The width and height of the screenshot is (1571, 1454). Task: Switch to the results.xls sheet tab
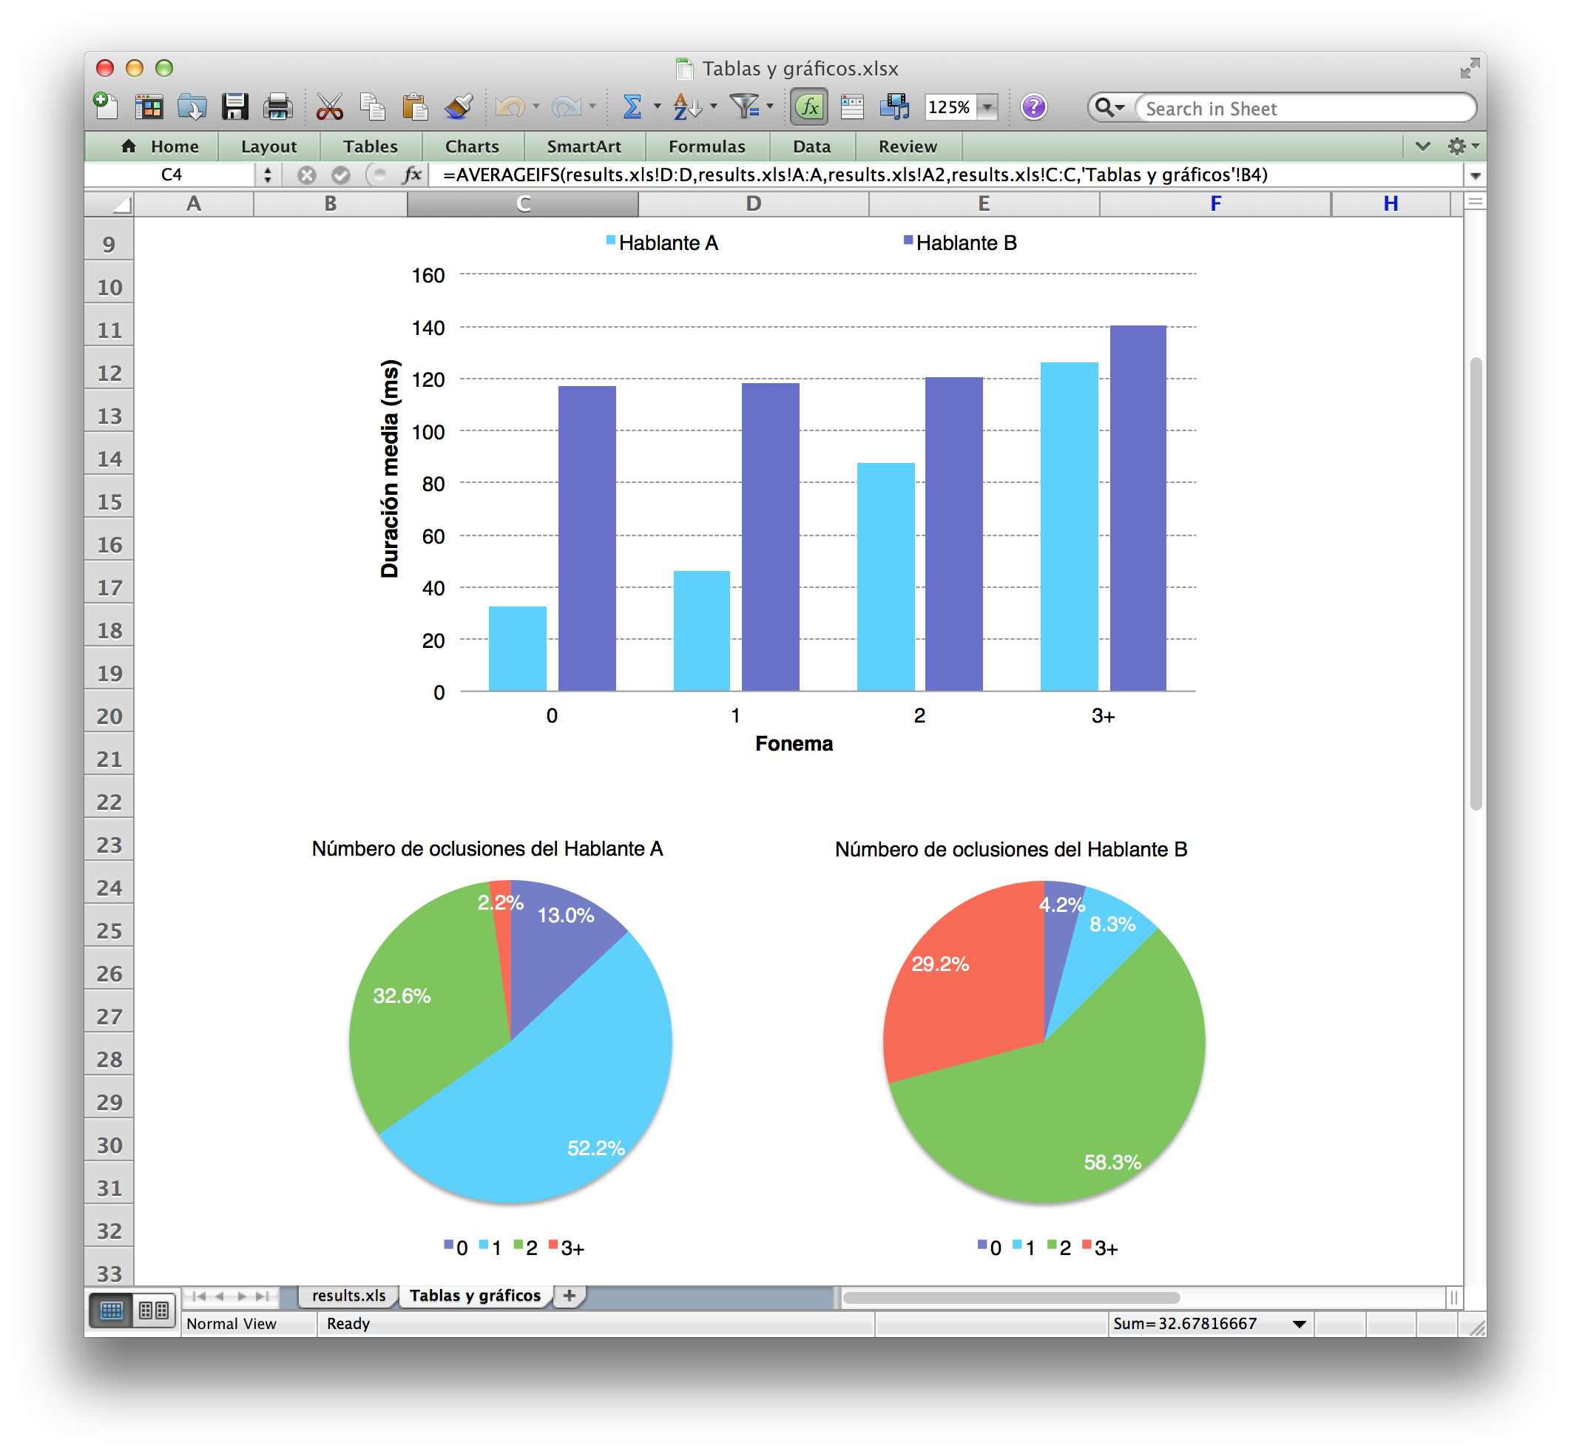[348, 1295]
